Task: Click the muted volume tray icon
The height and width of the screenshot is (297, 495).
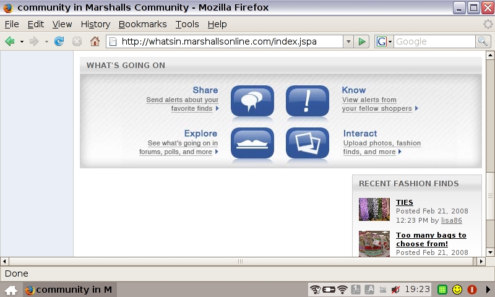Action: tap(395, 290)
